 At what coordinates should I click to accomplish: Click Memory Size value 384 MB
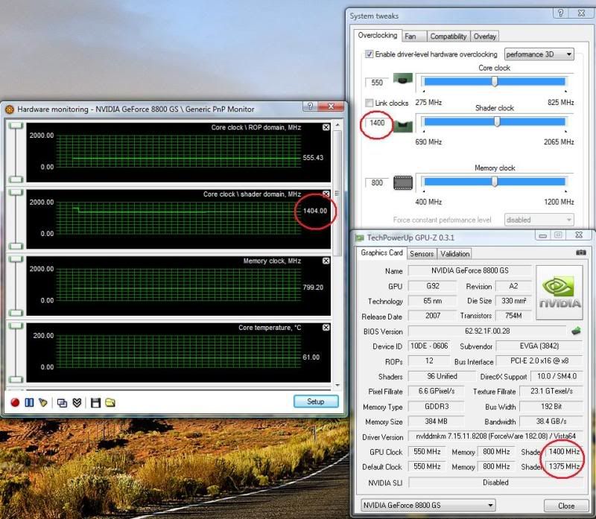pyautogui.click(x=436, y=421)
